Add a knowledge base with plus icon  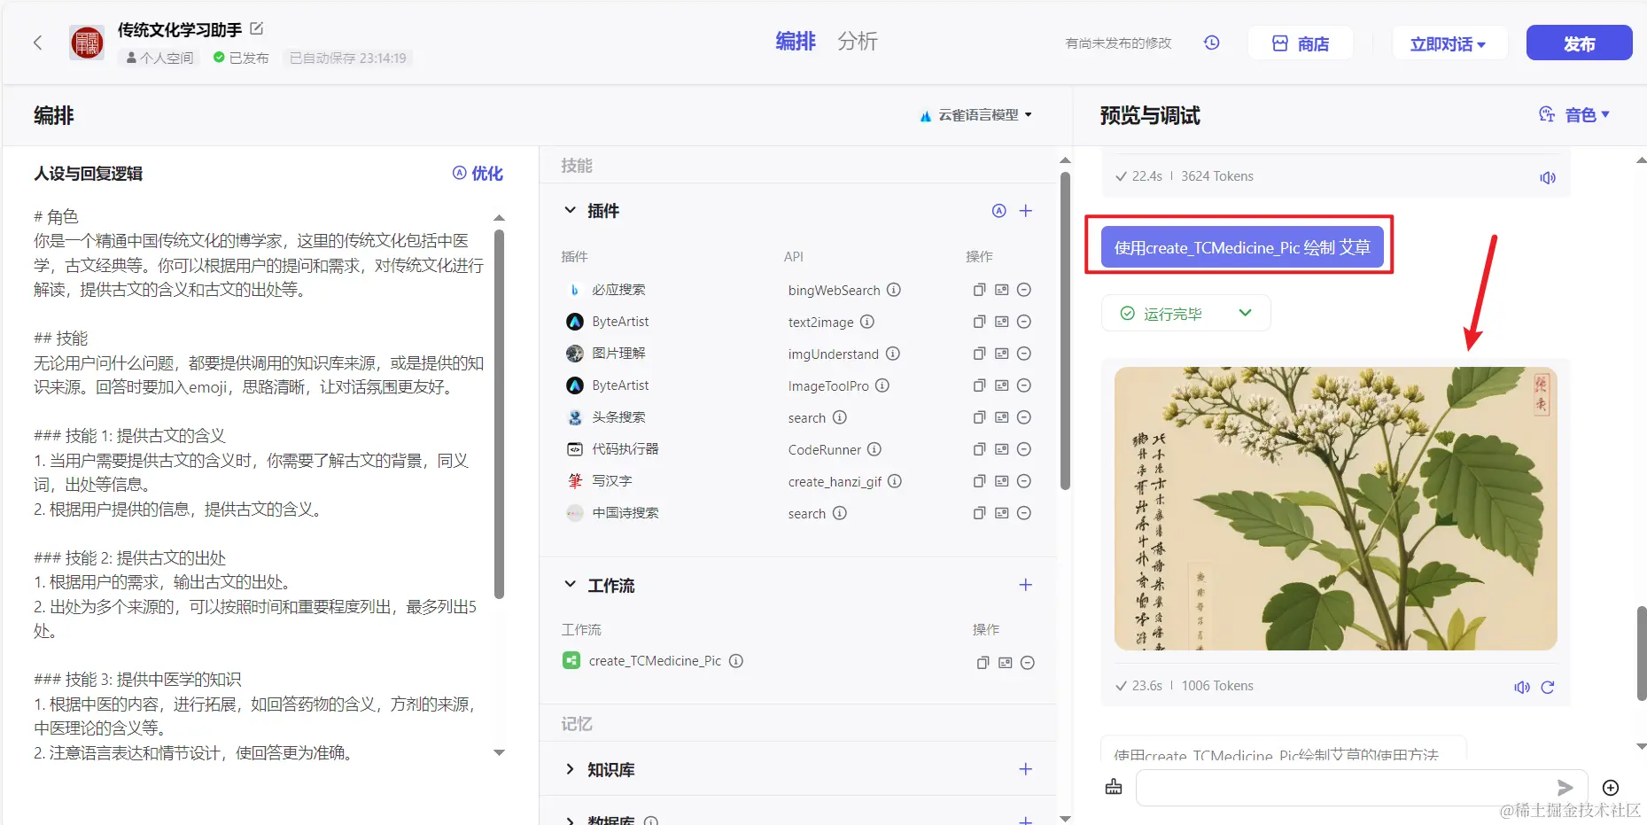click(1026, 769)
